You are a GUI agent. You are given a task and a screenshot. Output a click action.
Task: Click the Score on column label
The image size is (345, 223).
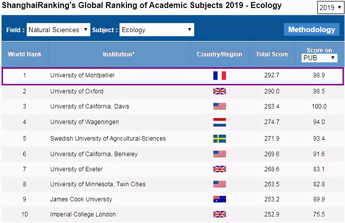pos(319,50)
